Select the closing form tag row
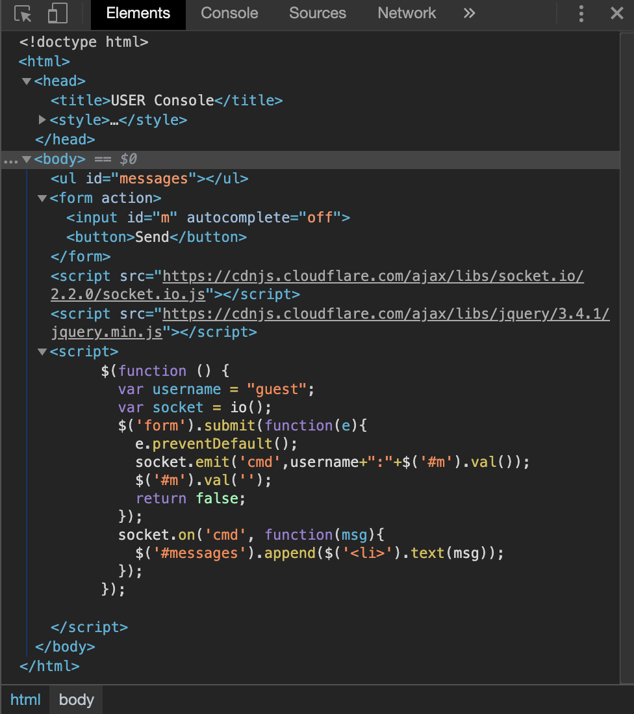The height and width of the screenshot is (714, 634). pos(81,257)
